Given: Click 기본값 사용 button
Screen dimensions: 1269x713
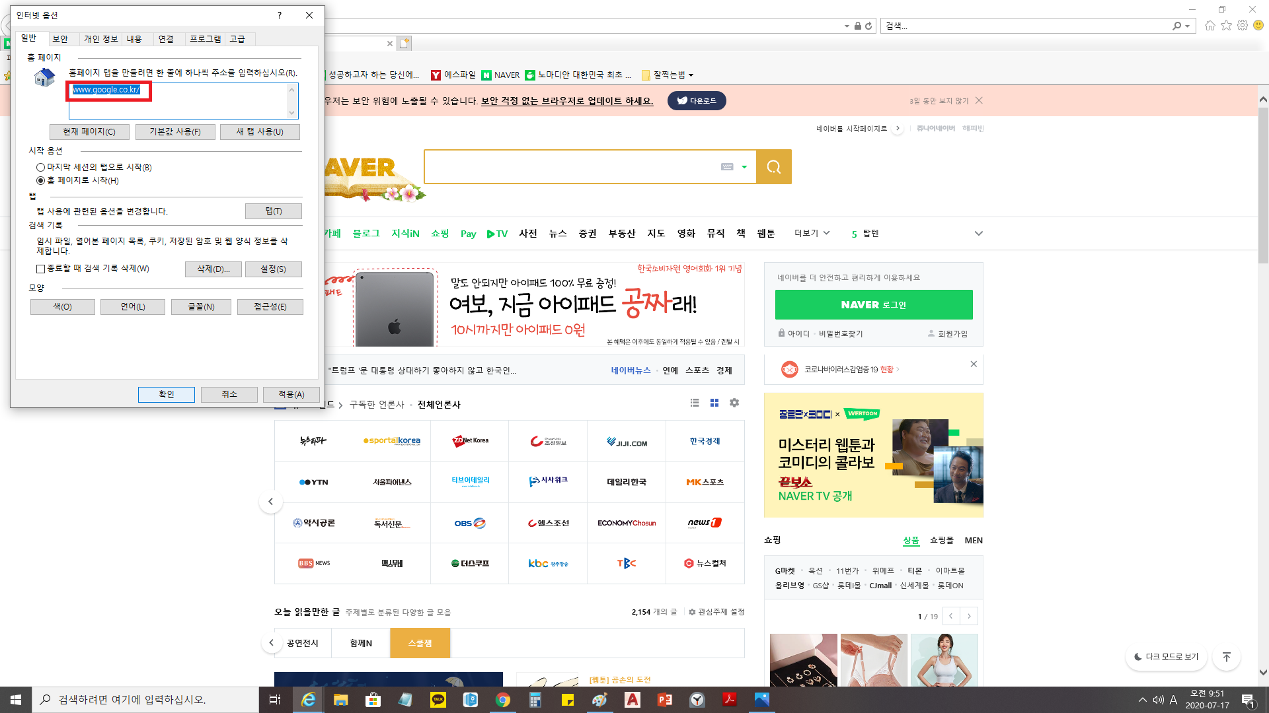Looking at the screenshot, I should coord(175,132).
